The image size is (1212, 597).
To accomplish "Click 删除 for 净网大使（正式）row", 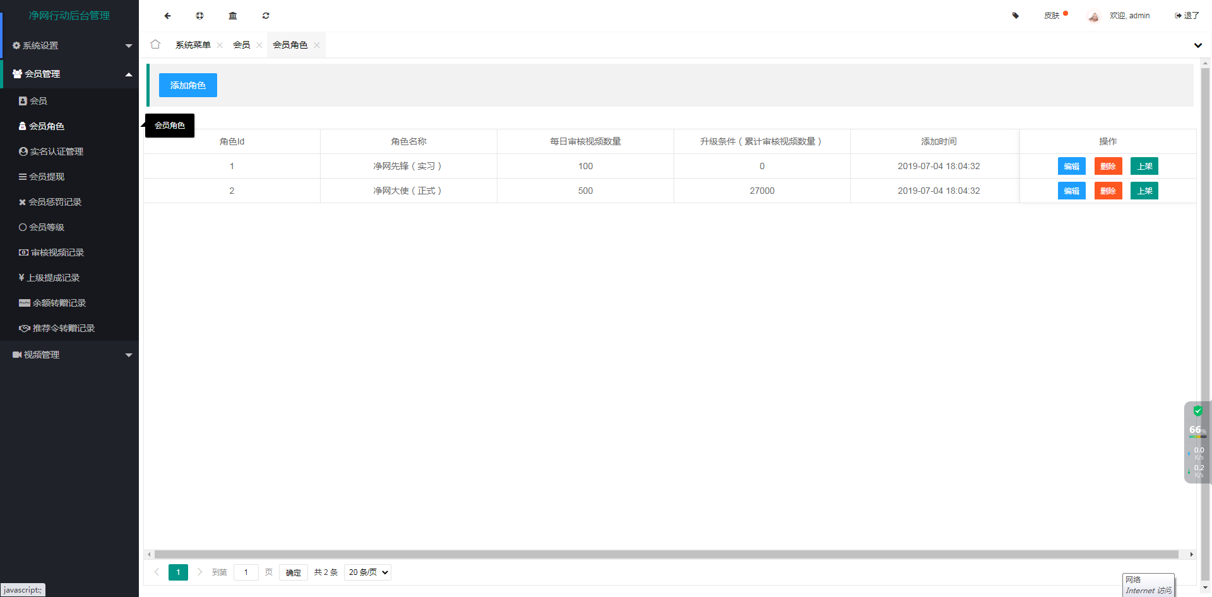I will [x=1108, y=191].
